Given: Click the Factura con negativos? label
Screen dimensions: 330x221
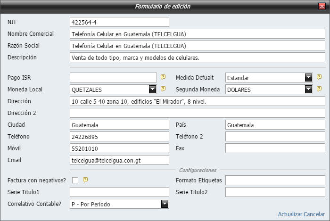Looking at the screenshot, I should click(37, 180).
